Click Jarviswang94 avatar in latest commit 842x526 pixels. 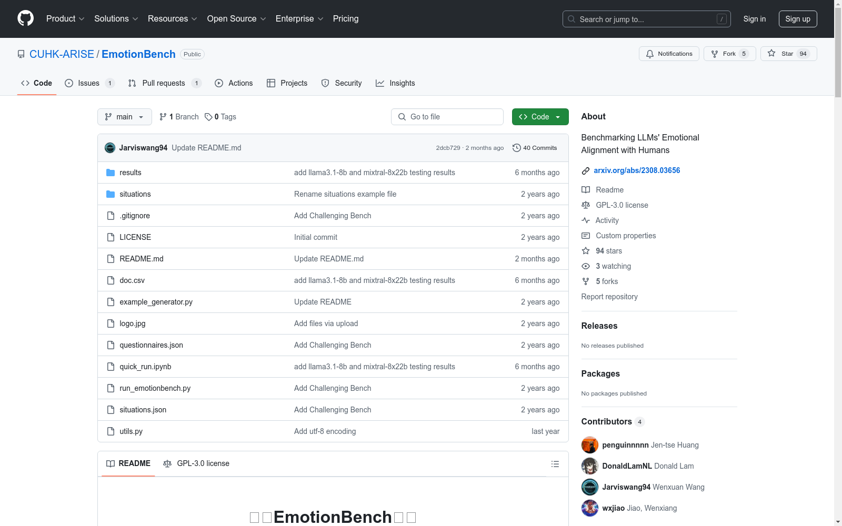(110, 148)
